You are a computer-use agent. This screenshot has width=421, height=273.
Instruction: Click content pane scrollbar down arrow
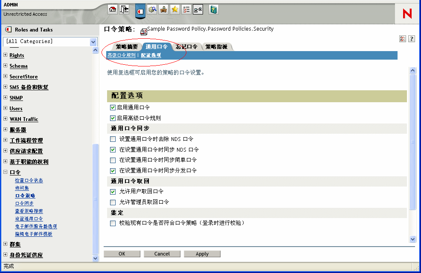click(412, 239)
